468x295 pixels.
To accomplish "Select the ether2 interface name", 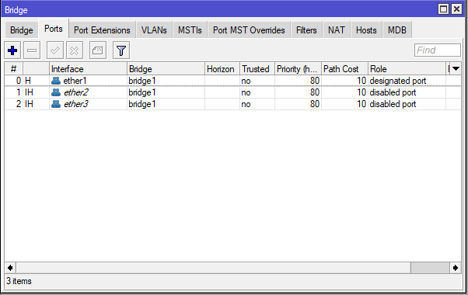I will (76, 92).
